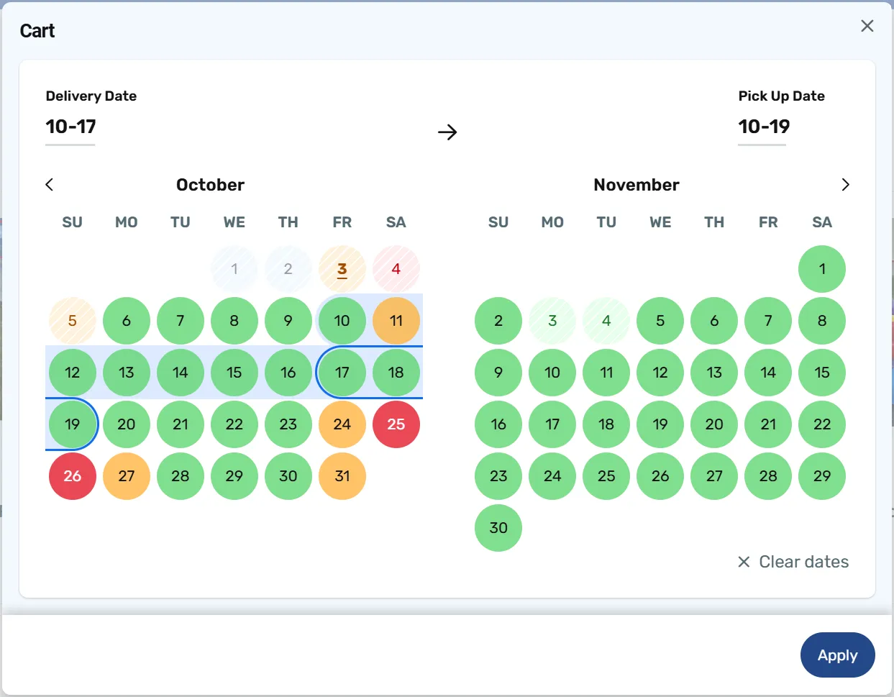Viewport: 894px width, 697px height.
Task: Select October 19 on the calendar
Action: pos(73,424)
